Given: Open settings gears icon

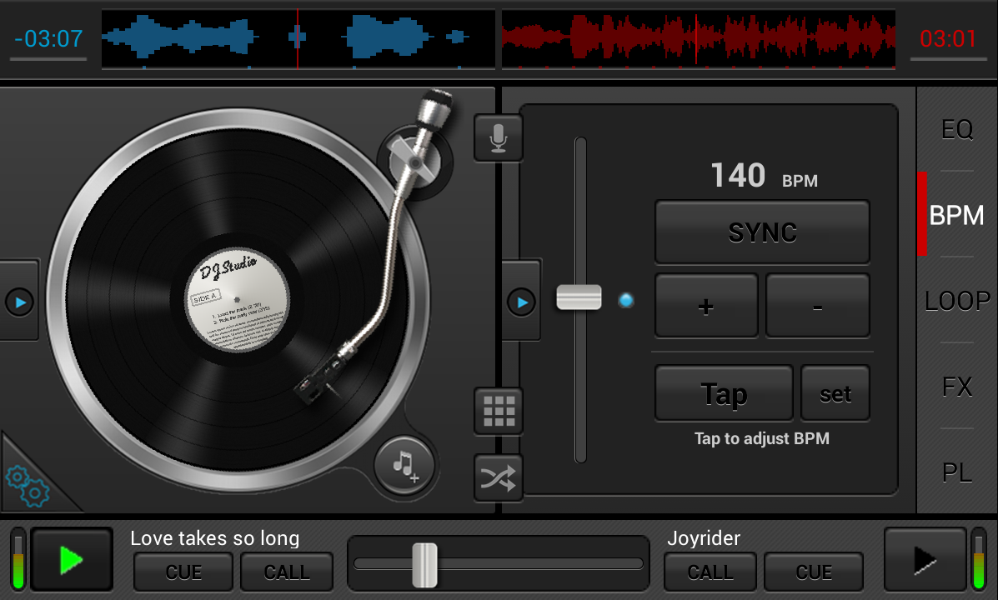Looking at the screenshot, I should 28,486.
